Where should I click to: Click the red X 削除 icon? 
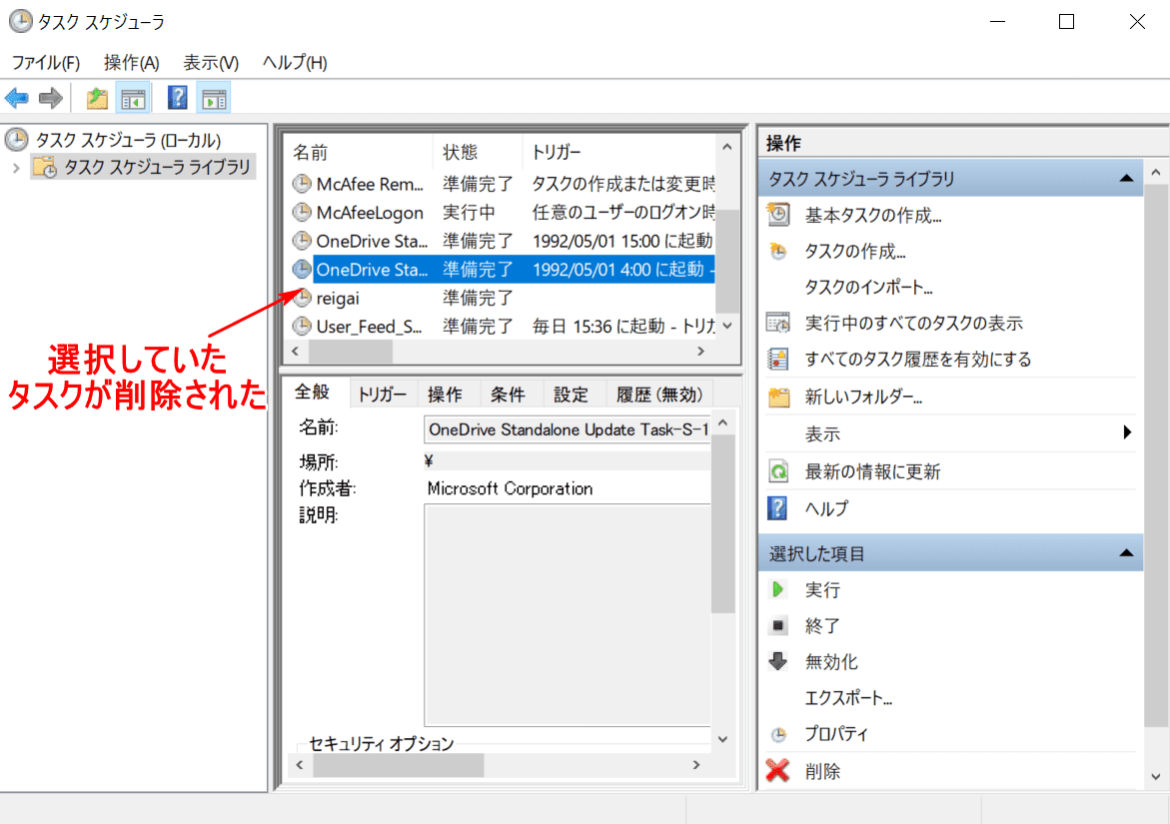(x=777, y=770)
